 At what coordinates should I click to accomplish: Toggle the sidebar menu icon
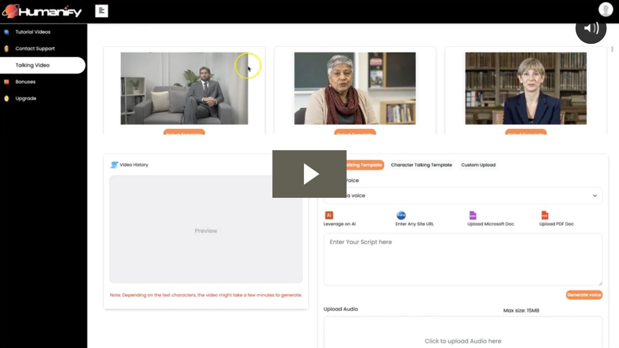(102, 11)
